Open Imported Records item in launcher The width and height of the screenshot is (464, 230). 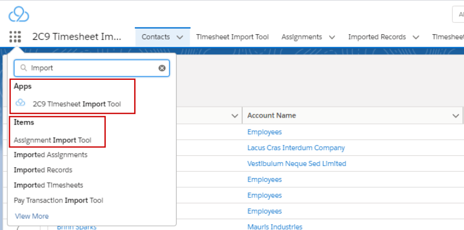(x=43, y=170)
